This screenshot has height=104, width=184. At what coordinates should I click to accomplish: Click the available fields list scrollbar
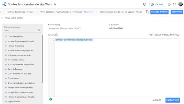[x=42, y=59]
